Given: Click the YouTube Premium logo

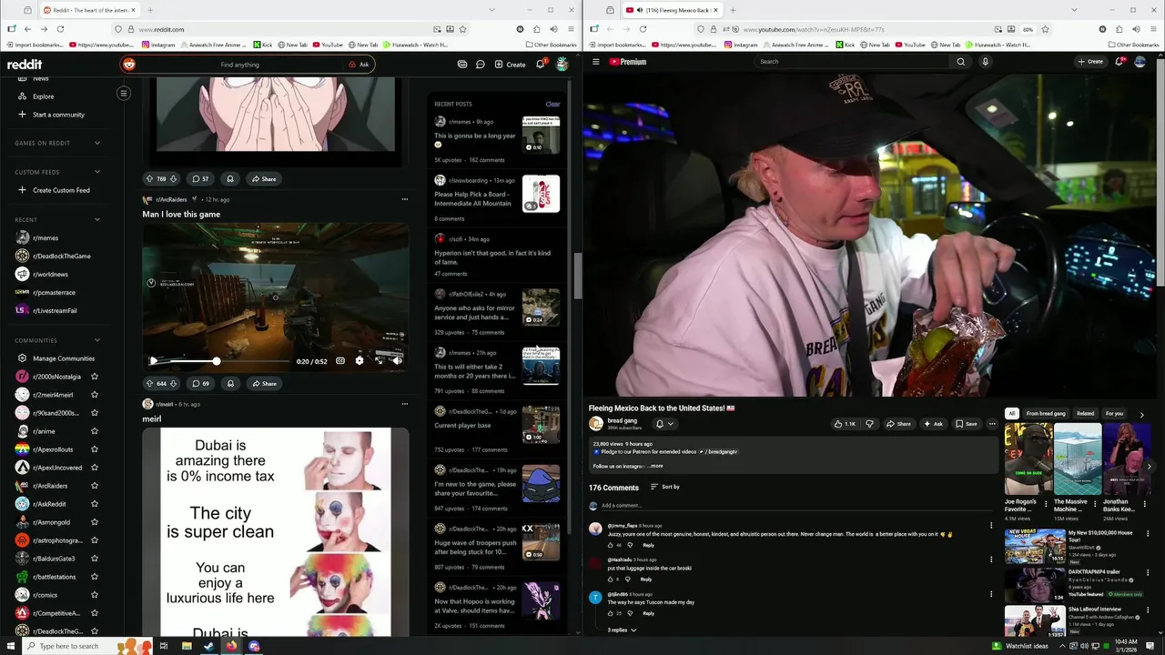Looking at the screenshot, I should [x=628, y=62].
